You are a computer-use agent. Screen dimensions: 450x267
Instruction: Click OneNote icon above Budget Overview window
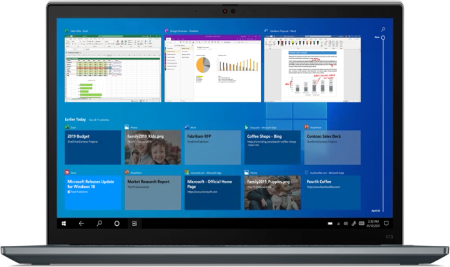166,31
